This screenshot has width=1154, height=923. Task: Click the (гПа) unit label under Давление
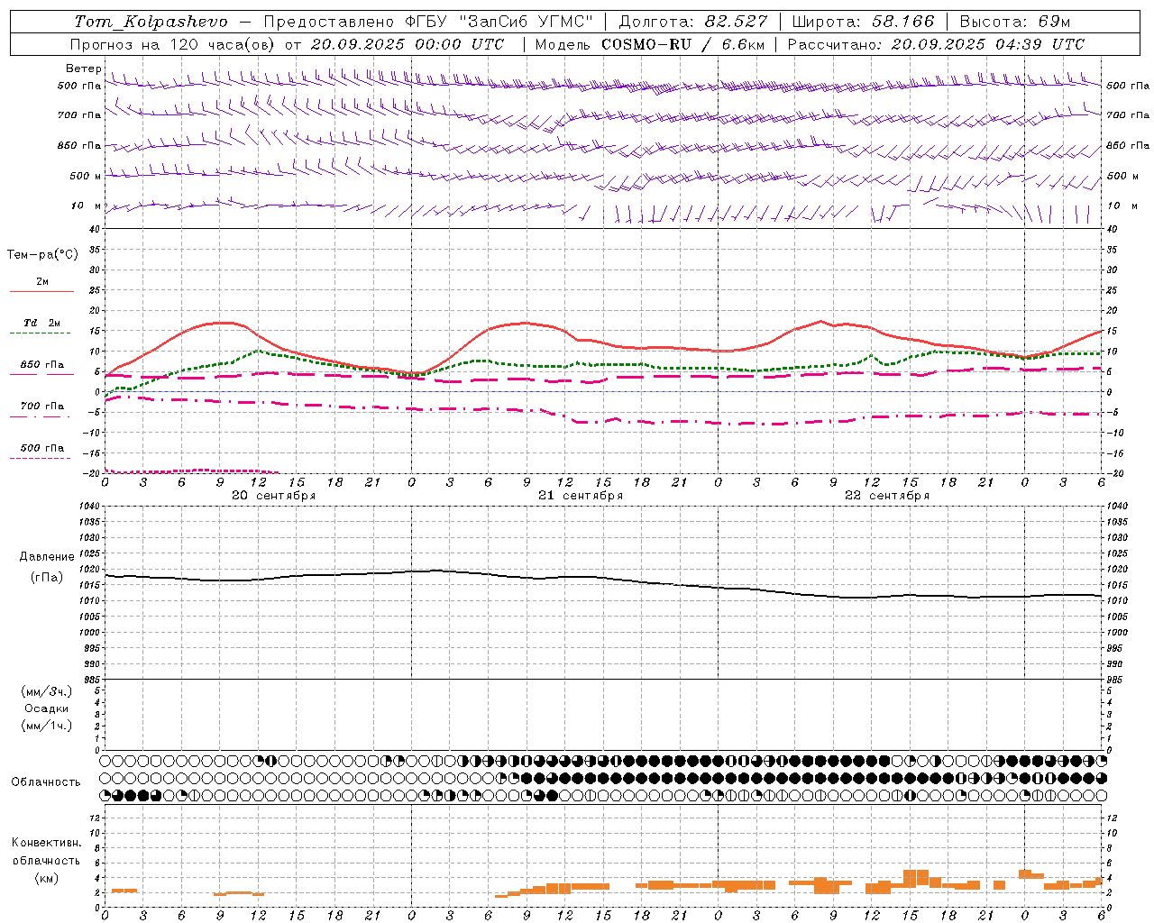(47, 578)
